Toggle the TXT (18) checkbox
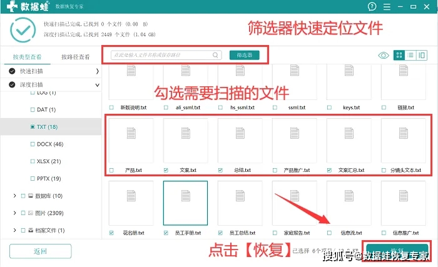 [33, 127]
